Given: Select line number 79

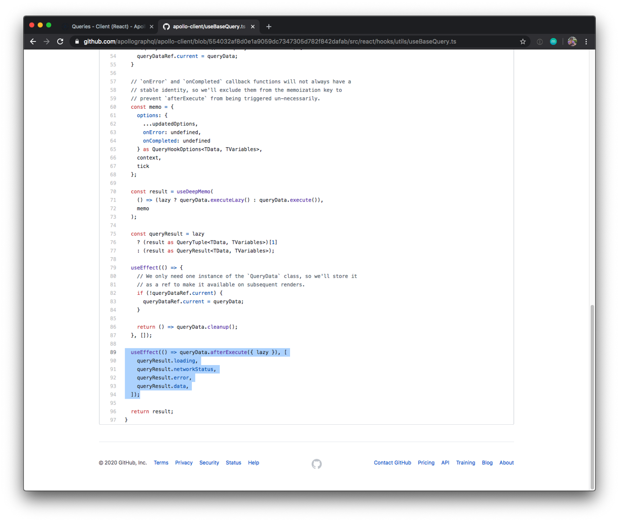Looking at the screenshot, I should coord(113,268).
